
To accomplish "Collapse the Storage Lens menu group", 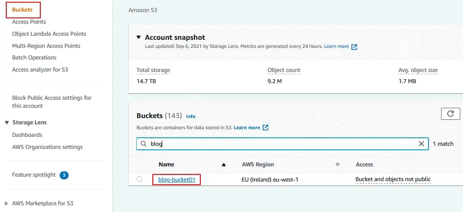I will click(x=7, y=123).
